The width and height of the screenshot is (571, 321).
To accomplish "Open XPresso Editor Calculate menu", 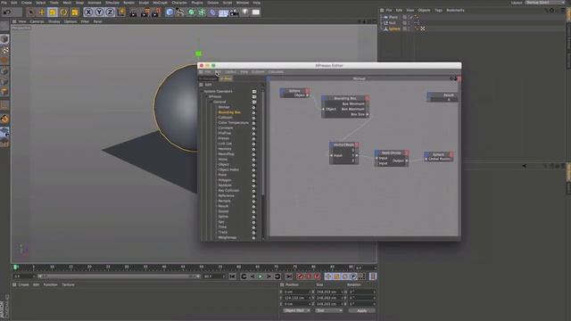I will (x=276, y=71).
